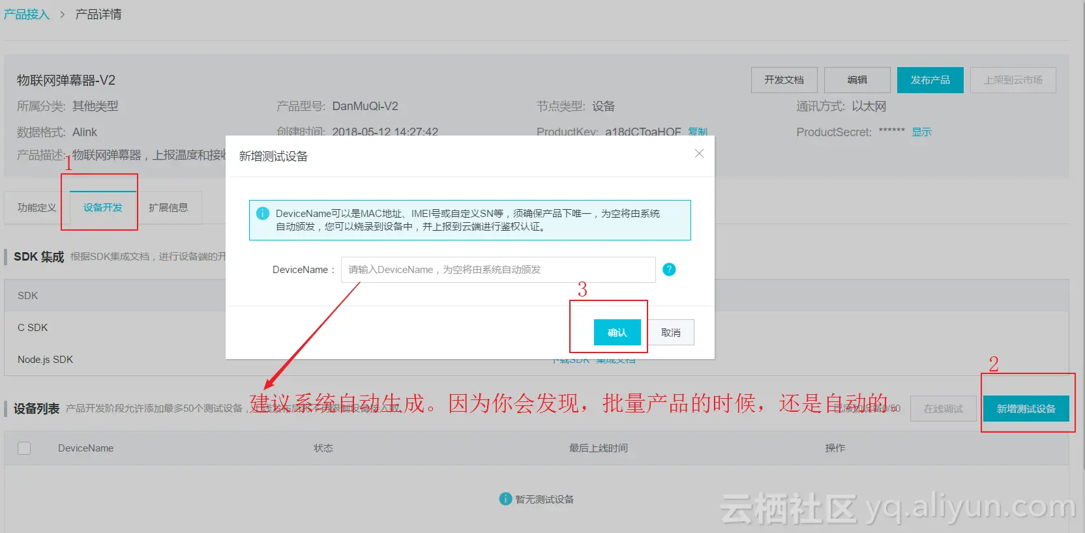This screenshot has height=533, width=1085.
Task: Click the DeviceName column header
Action: click(85, 448)
